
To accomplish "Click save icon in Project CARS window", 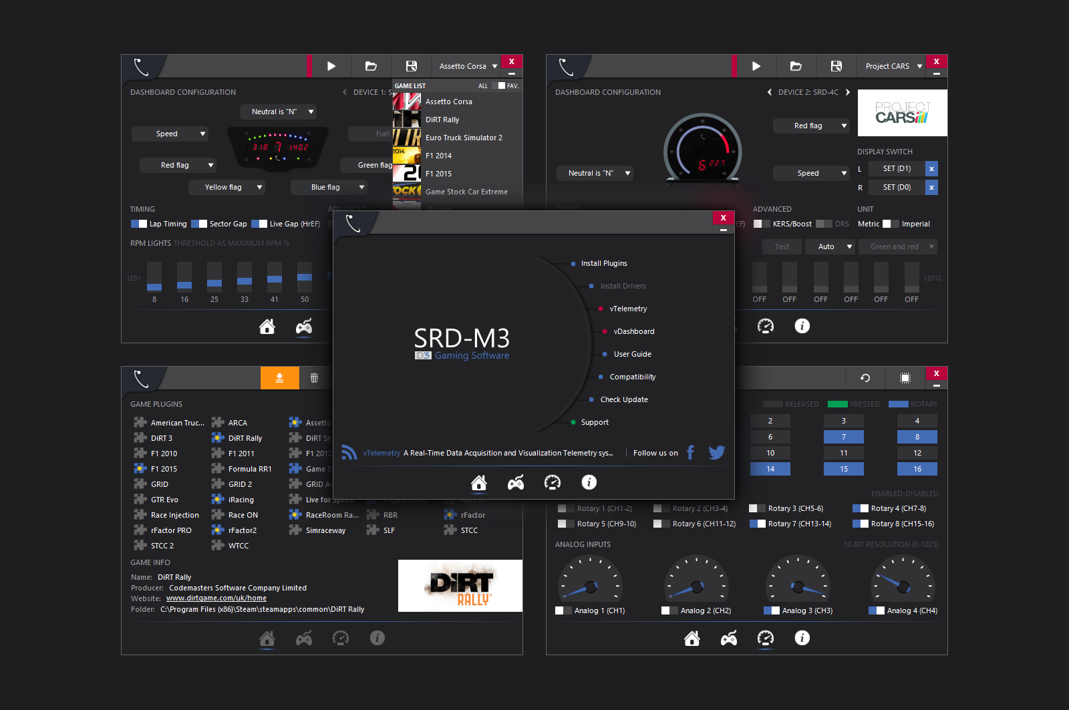I will [x=836, y=66].
